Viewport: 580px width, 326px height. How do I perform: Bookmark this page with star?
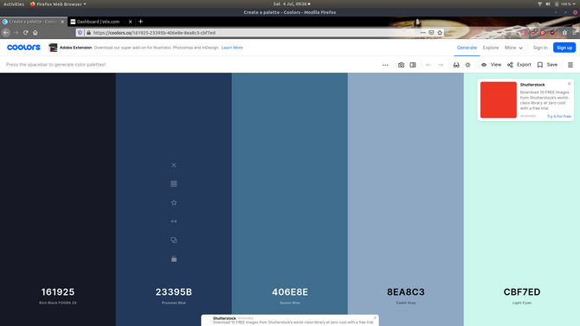click(x=440, y=33)
